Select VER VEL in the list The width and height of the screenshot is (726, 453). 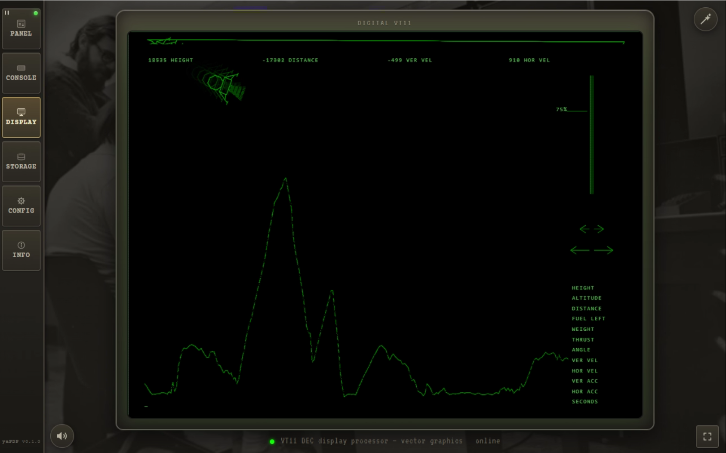(584, 361)
